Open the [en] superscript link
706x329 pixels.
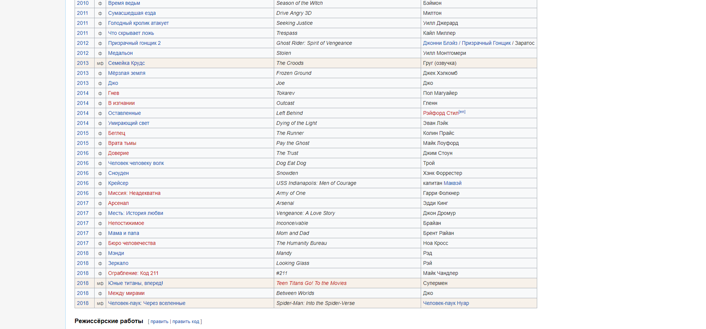click(x=462, y=112)
